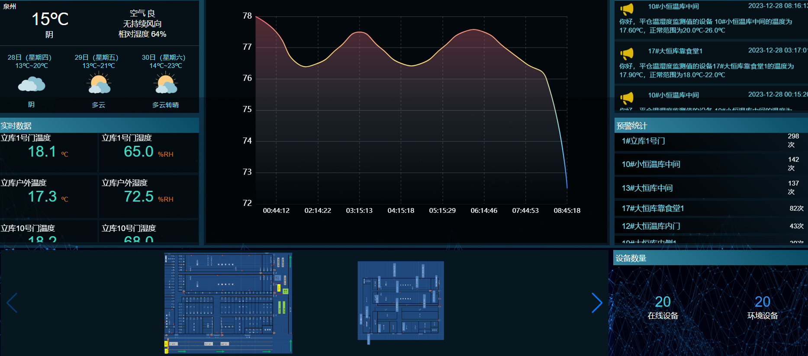
Task: Click the 17.90℃ alert message text
Action: (x=706, y=71)
